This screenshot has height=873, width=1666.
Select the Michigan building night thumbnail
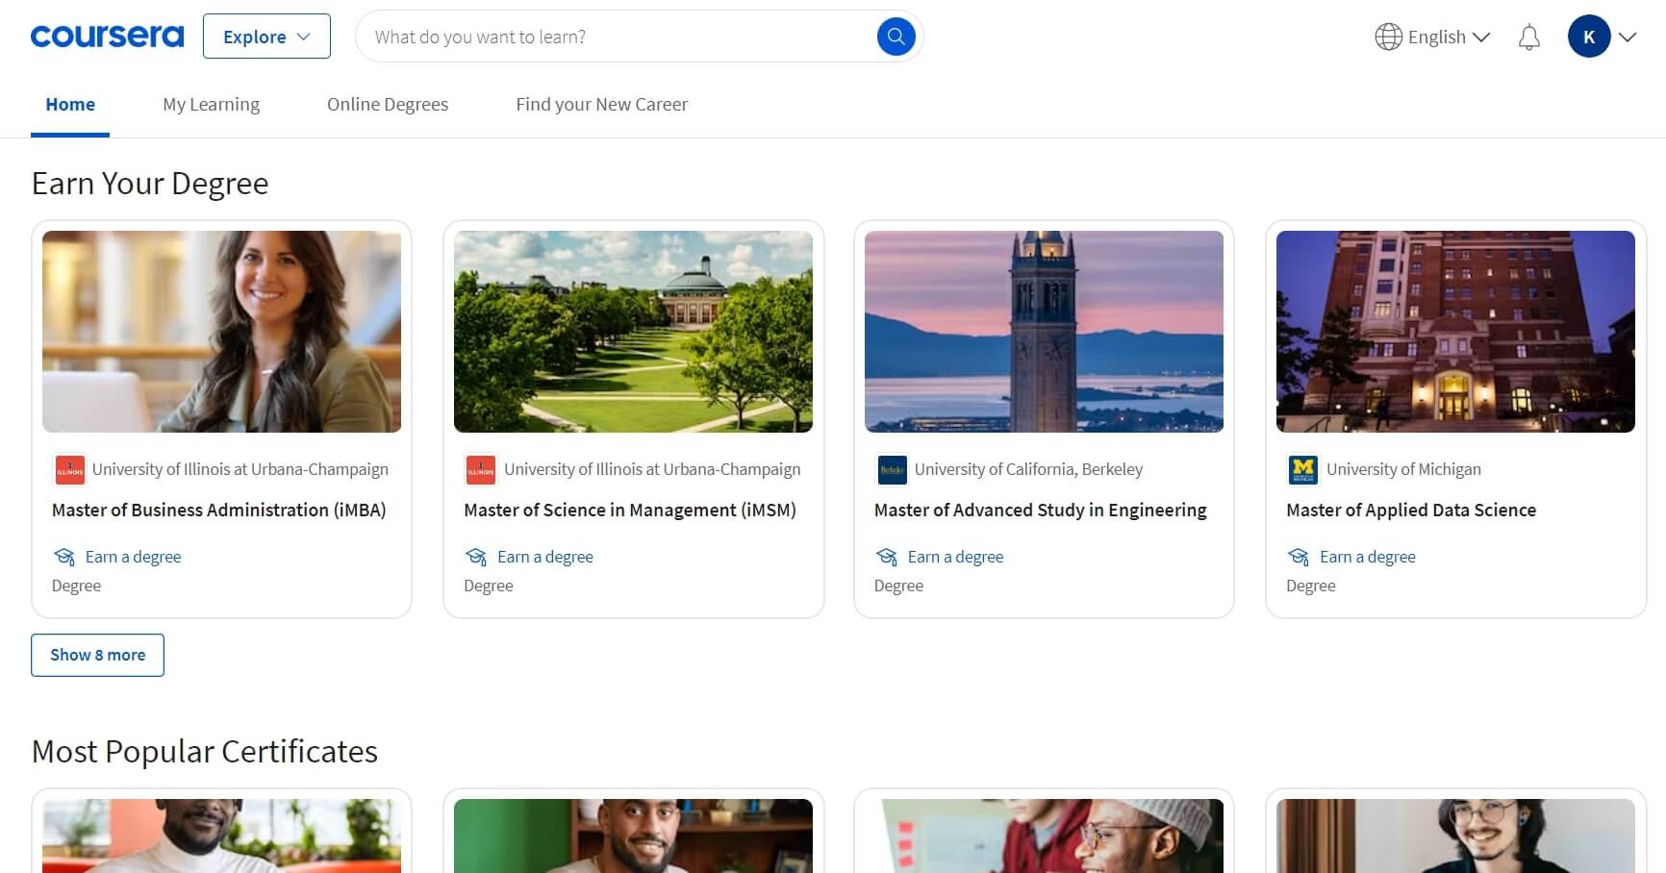tap(1455, 332)
